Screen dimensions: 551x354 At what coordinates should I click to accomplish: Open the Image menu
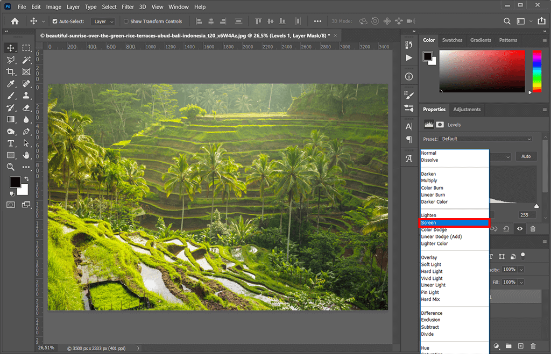pos(53,6)
